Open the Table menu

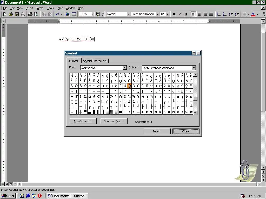[59, 8]
